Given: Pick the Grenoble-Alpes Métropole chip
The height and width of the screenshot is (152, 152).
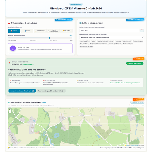Looking at the screenshot, I should pyautogui.click(x=115, y=44).
